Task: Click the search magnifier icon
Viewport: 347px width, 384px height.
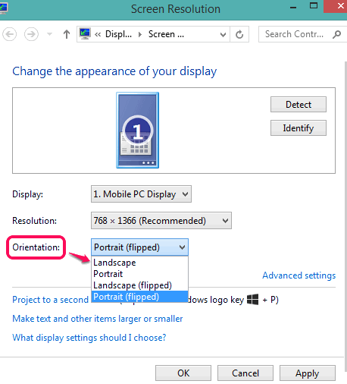Action: click(336, 34)
